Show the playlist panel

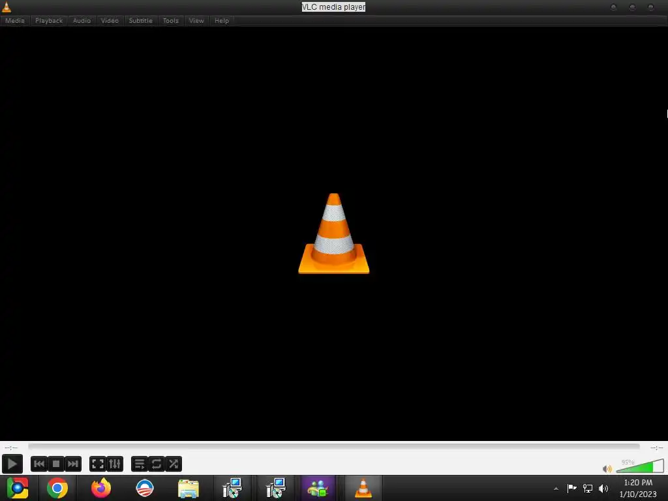click(x=140, y=464)
